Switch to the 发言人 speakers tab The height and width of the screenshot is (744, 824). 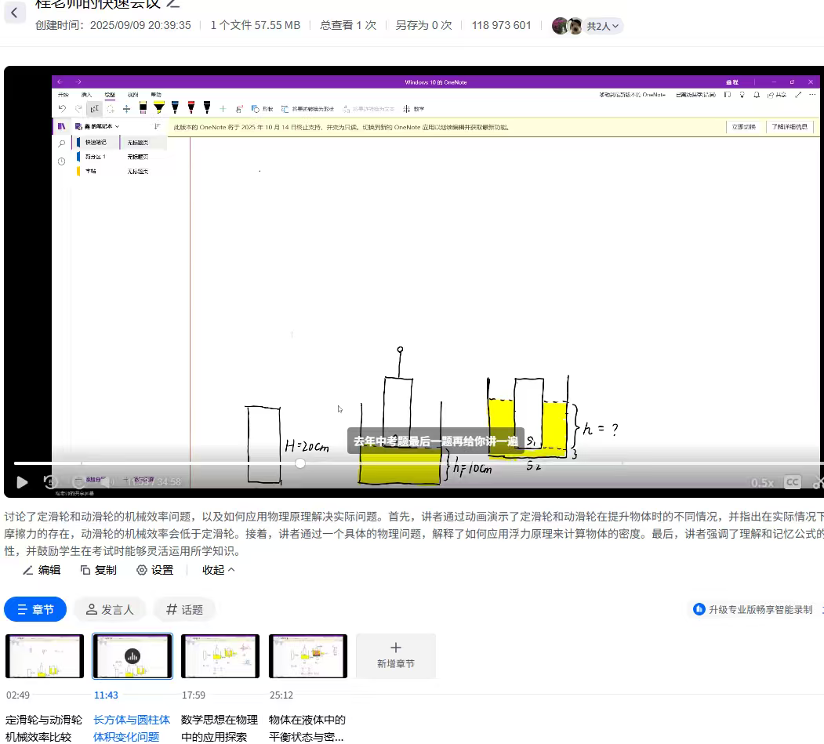tap(109, 609)
